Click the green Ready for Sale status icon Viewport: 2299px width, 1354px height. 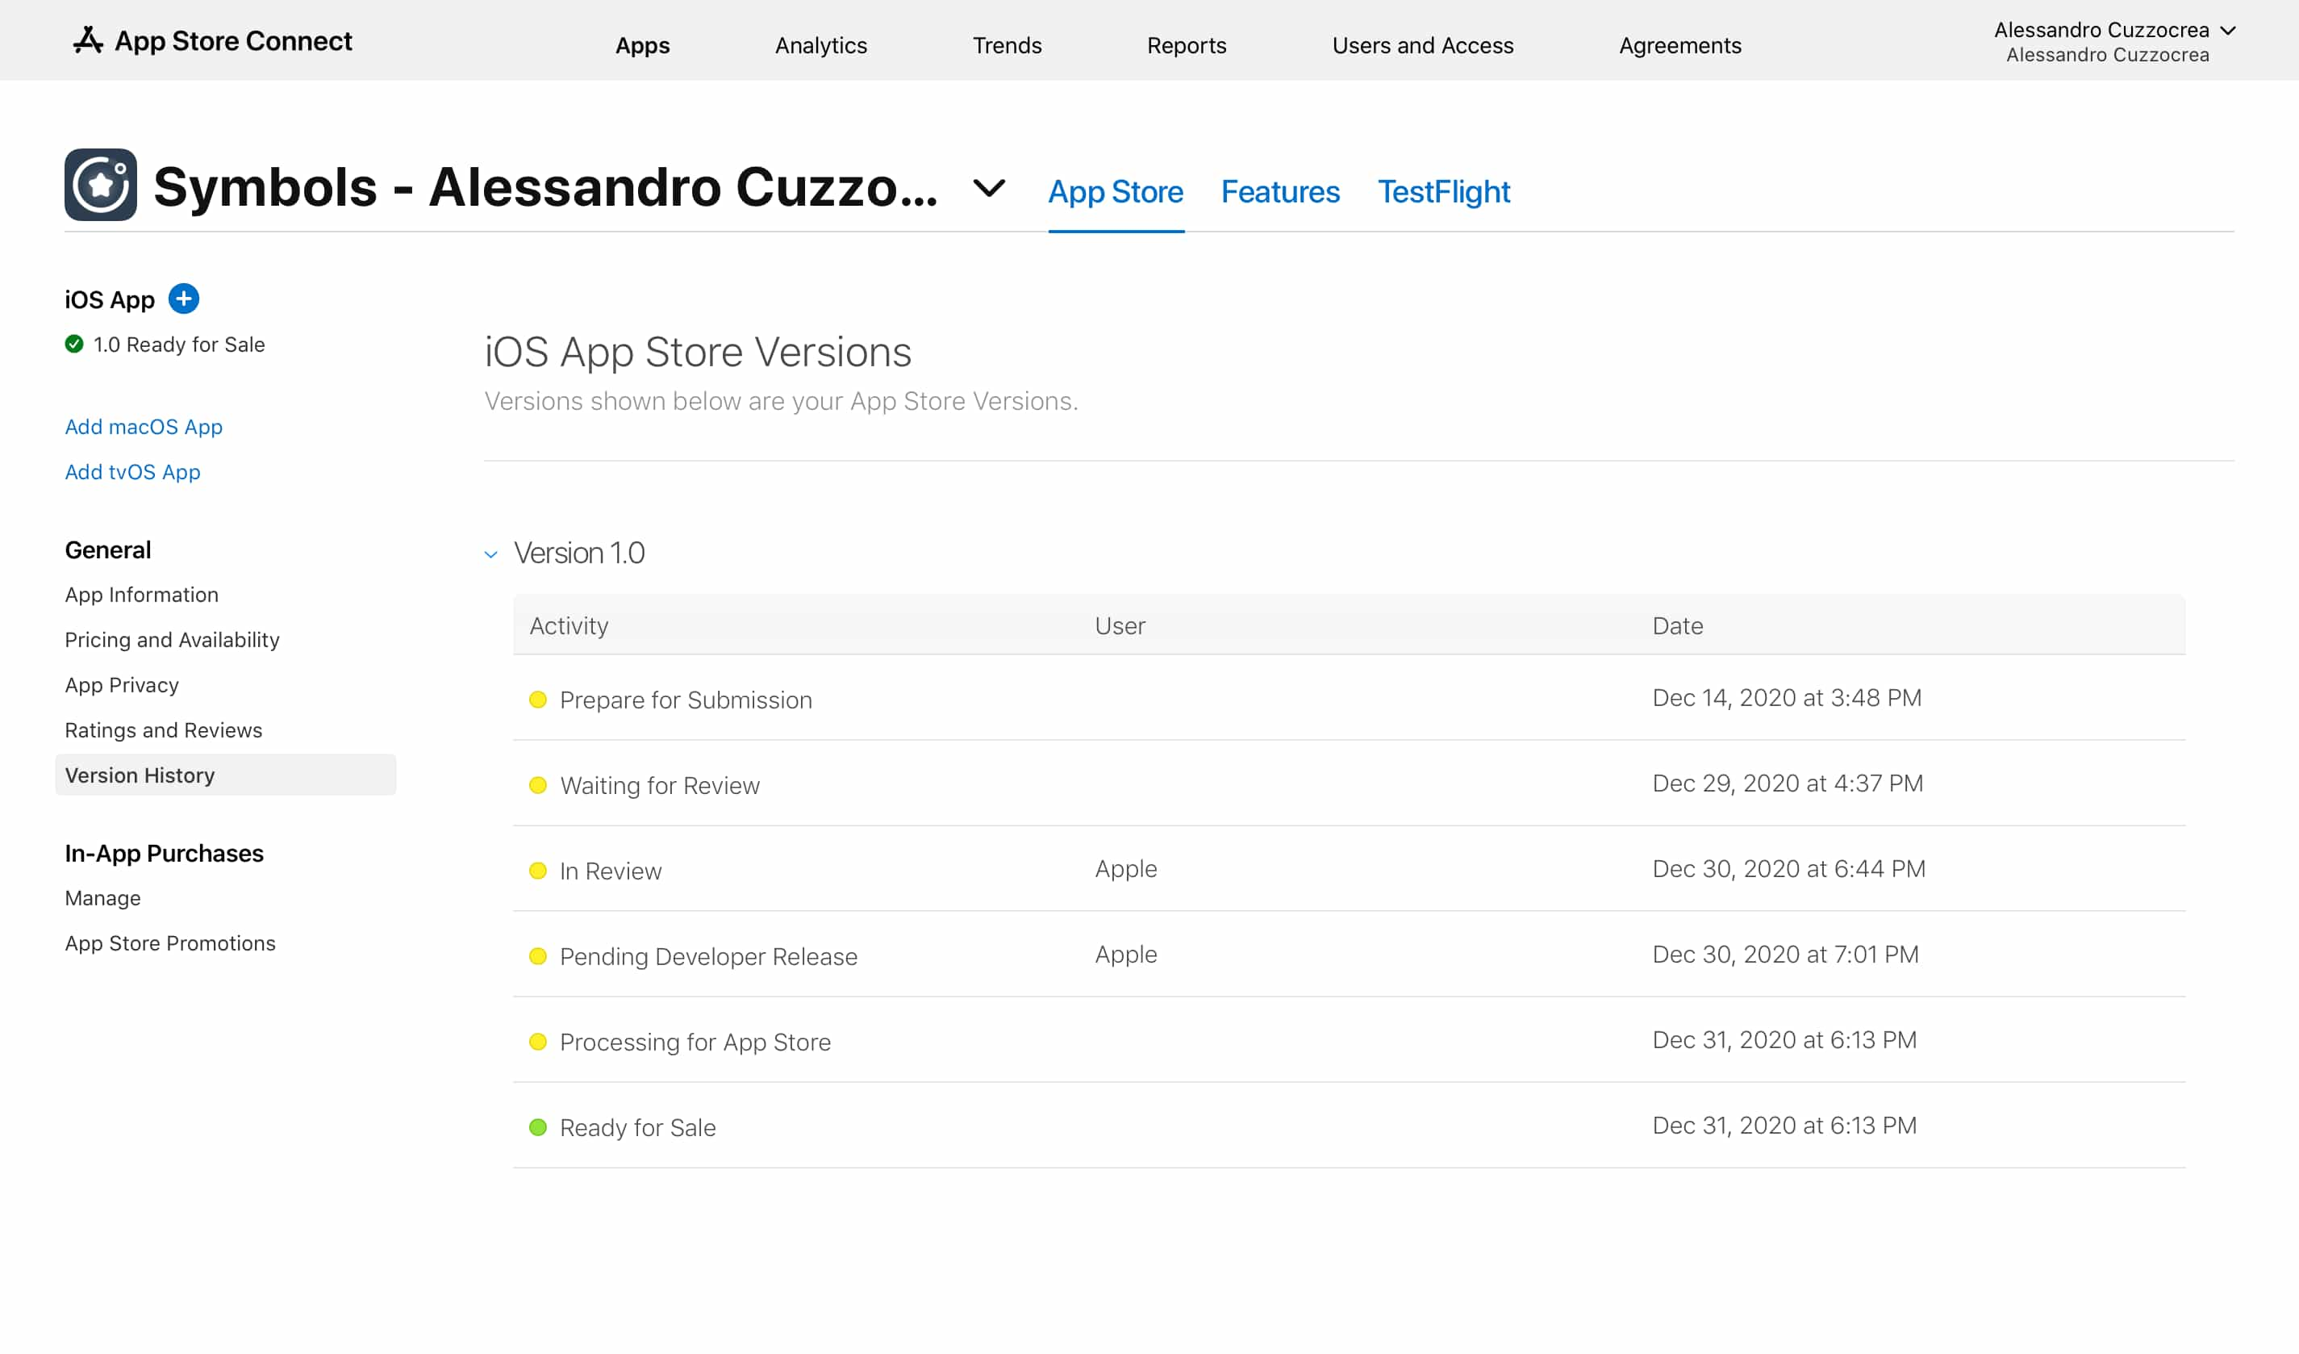540,1126
